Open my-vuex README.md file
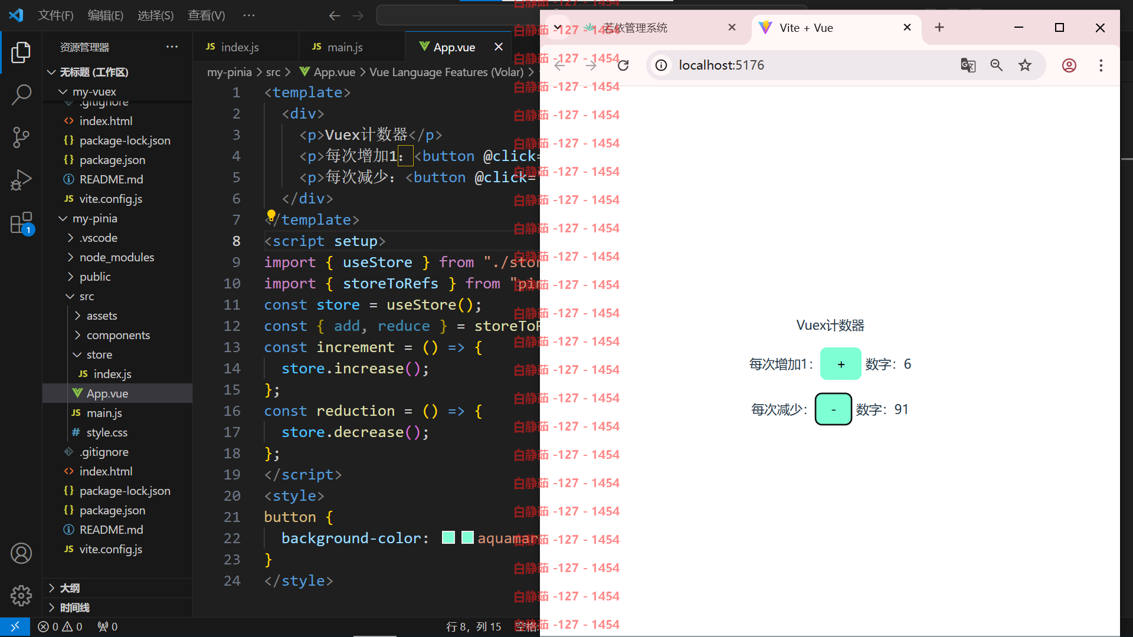The image size is (1133, 637). pyautogui.click(x=117, y=179)
